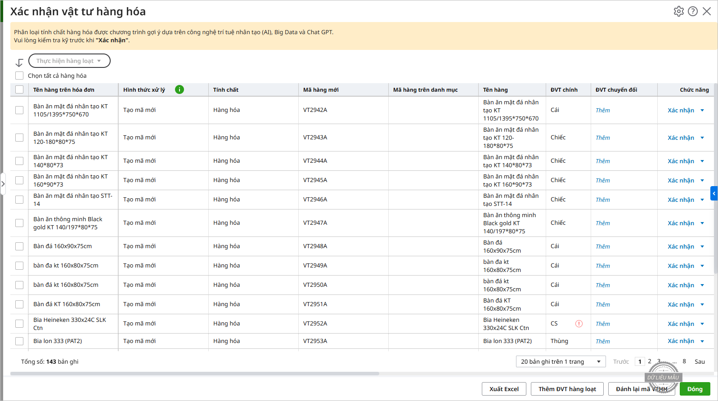Click Thêm link in the Bia lon 333 row

tap(602, 341)
